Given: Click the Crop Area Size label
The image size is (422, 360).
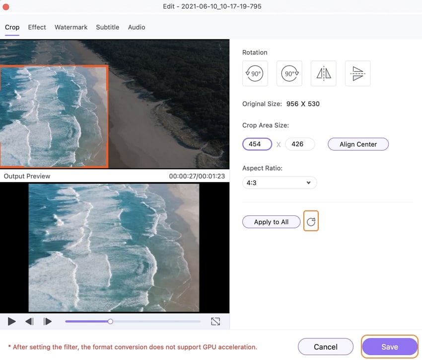Looking at the screenshot, I should (x=266, y=125).
